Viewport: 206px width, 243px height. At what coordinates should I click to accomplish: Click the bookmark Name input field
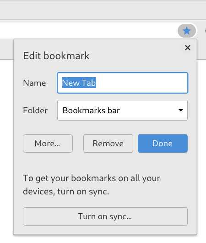point(122,83)
